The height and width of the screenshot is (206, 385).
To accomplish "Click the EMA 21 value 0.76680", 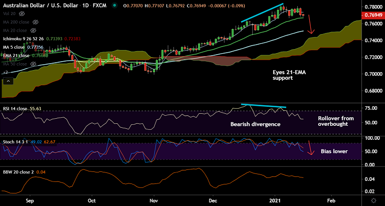I will point(41,56).
